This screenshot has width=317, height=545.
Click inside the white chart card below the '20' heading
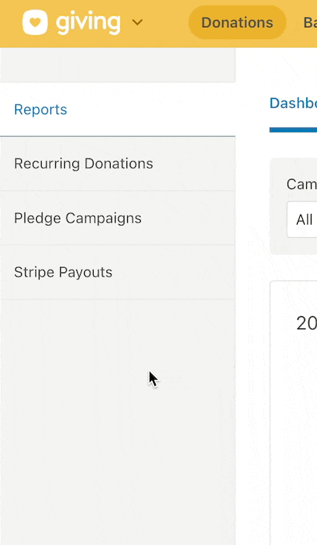(x=294, y=434)
